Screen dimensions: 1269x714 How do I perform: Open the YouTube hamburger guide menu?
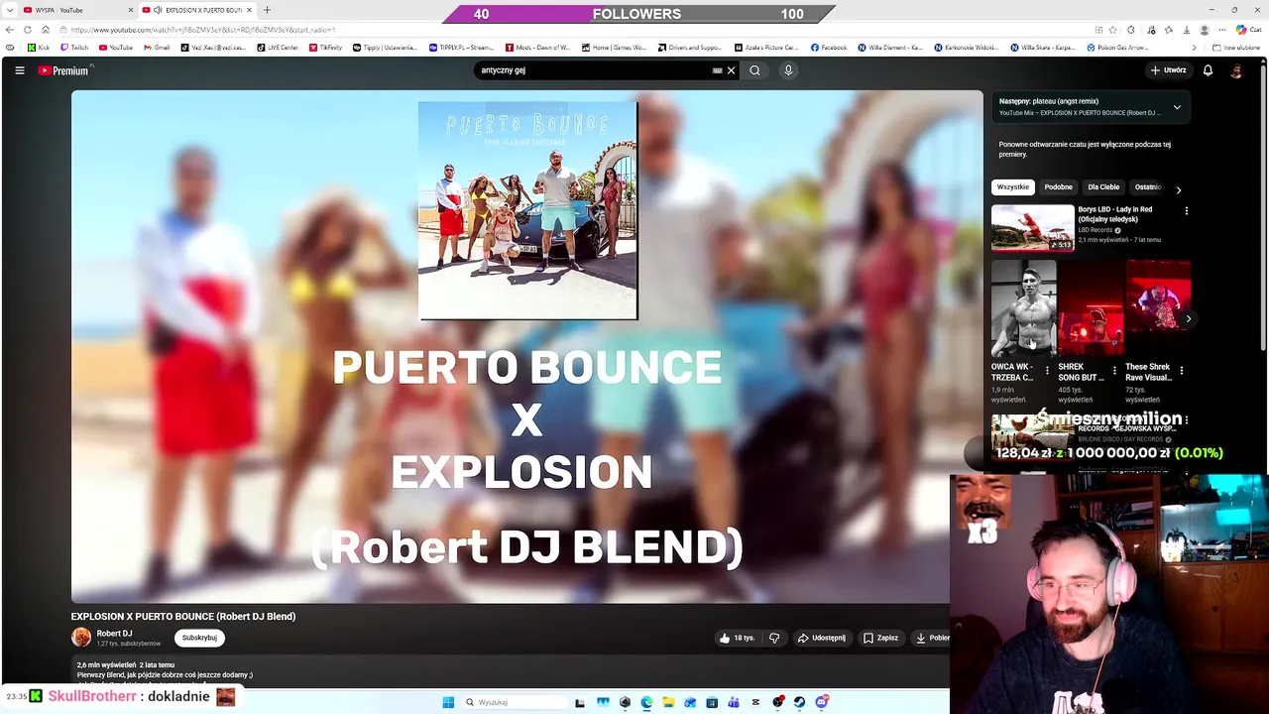(x=19, y=70)
